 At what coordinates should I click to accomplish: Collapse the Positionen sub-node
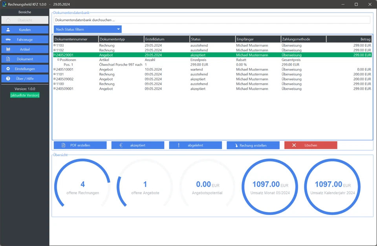point(59,60)
